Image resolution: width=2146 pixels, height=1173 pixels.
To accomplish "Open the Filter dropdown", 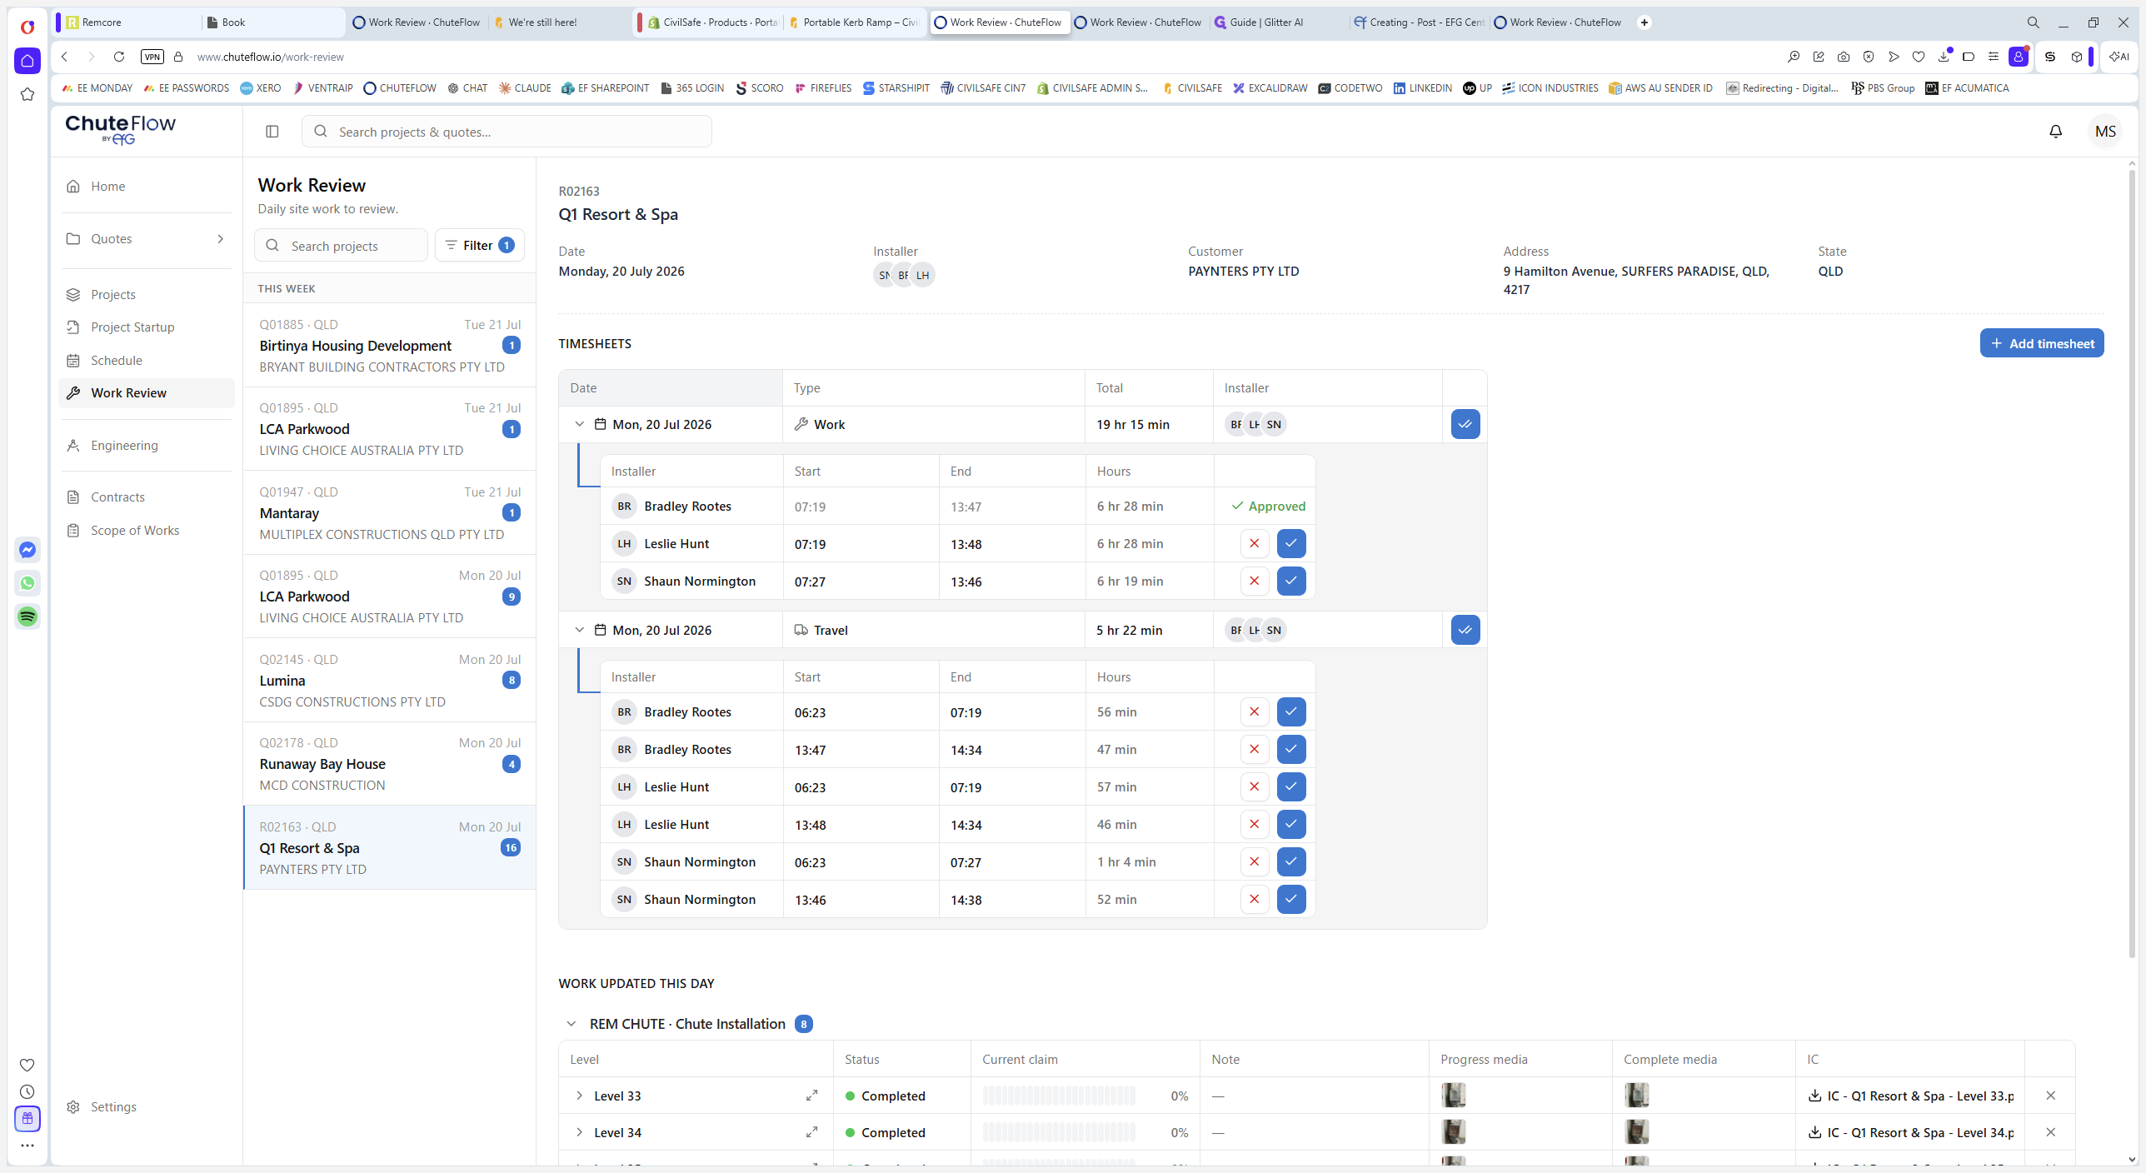I will (480, 245).
